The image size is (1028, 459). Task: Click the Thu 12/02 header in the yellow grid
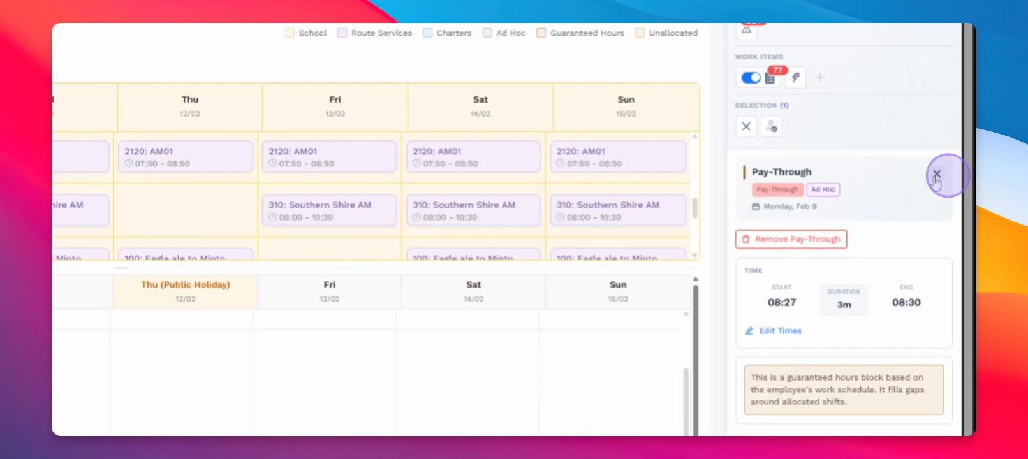(190, 106)
